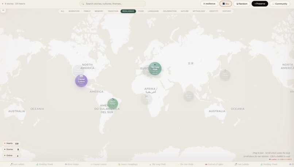Remove the resilience filter chip

pos(209,4)
